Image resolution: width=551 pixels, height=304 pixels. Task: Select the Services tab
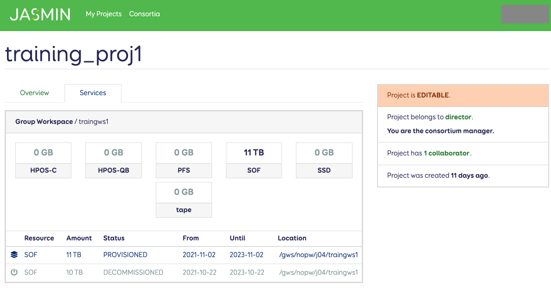93,93
